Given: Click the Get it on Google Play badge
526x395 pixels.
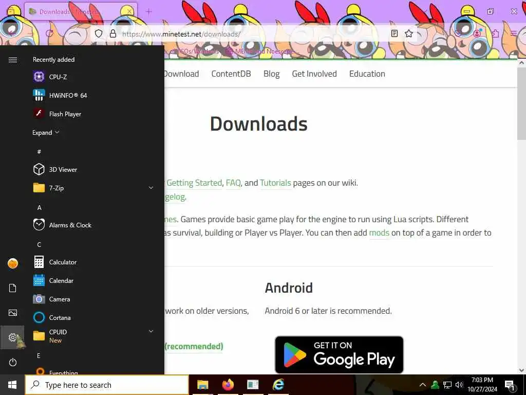Looking at the screenshot, I should 339,355.
